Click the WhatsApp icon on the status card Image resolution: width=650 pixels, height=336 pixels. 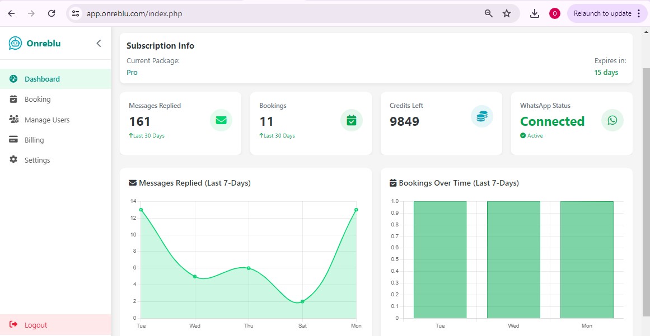pyautogui.click(x=612, y=120)
